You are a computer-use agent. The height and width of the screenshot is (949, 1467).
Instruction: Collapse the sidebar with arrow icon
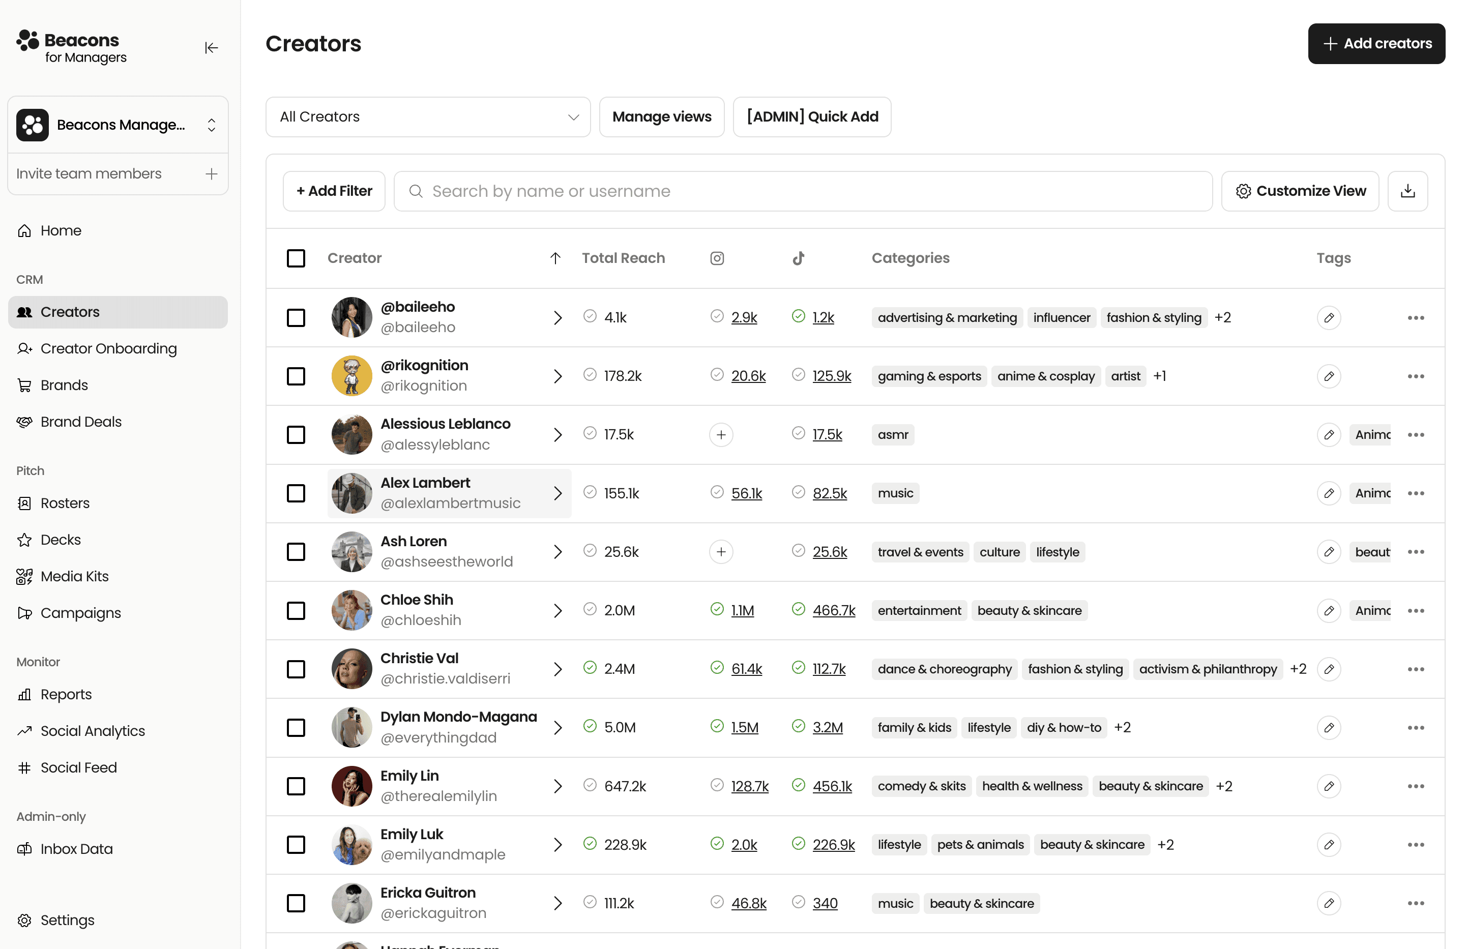pyautogui.click(x=212, y=47)
